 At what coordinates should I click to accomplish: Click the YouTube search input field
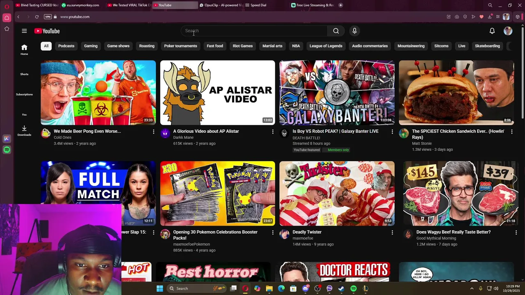254,31
